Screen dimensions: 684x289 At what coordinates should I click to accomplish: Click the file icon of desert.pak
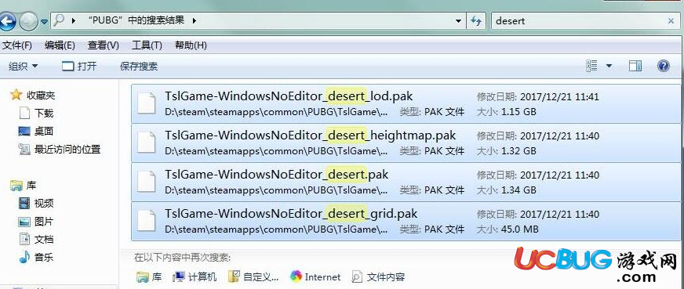click(146, 182)
